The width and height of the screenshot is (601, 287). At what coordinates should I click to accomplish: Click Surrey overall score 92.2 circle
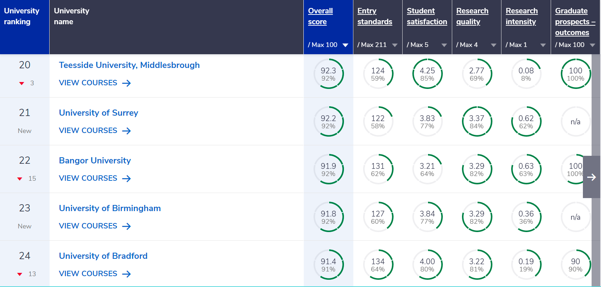(328, 121)
